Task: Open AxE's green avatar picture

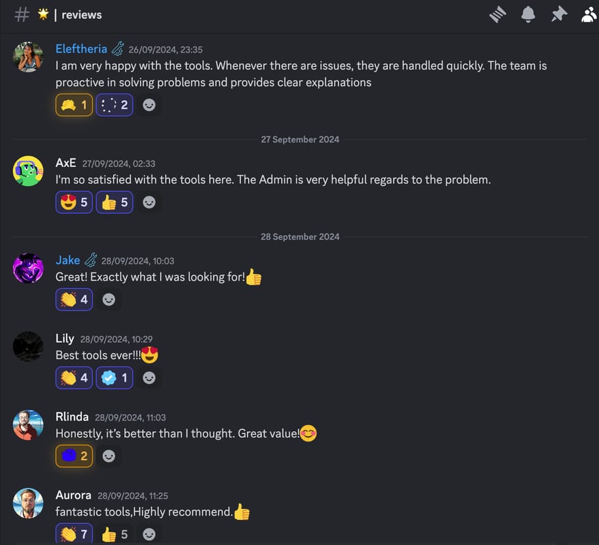Action: (28, 171)
